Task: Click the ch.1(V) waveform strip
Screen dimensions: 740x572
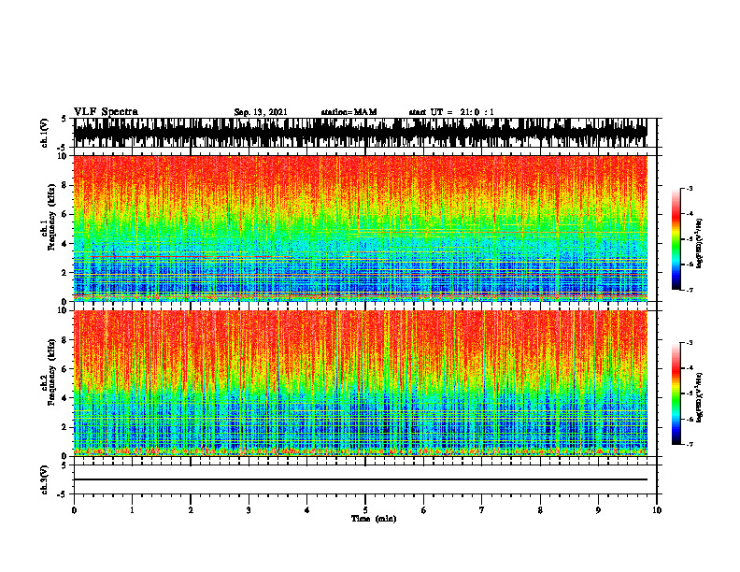Action: point(361,133)
